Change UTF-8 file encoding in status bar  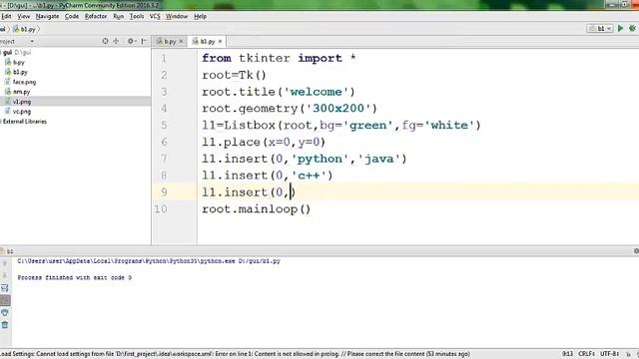click(610, 354)
